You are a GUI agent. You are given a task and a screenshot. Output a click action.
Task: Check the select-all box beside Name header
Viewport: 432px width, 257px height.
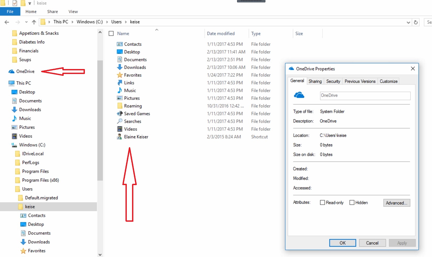111,33
